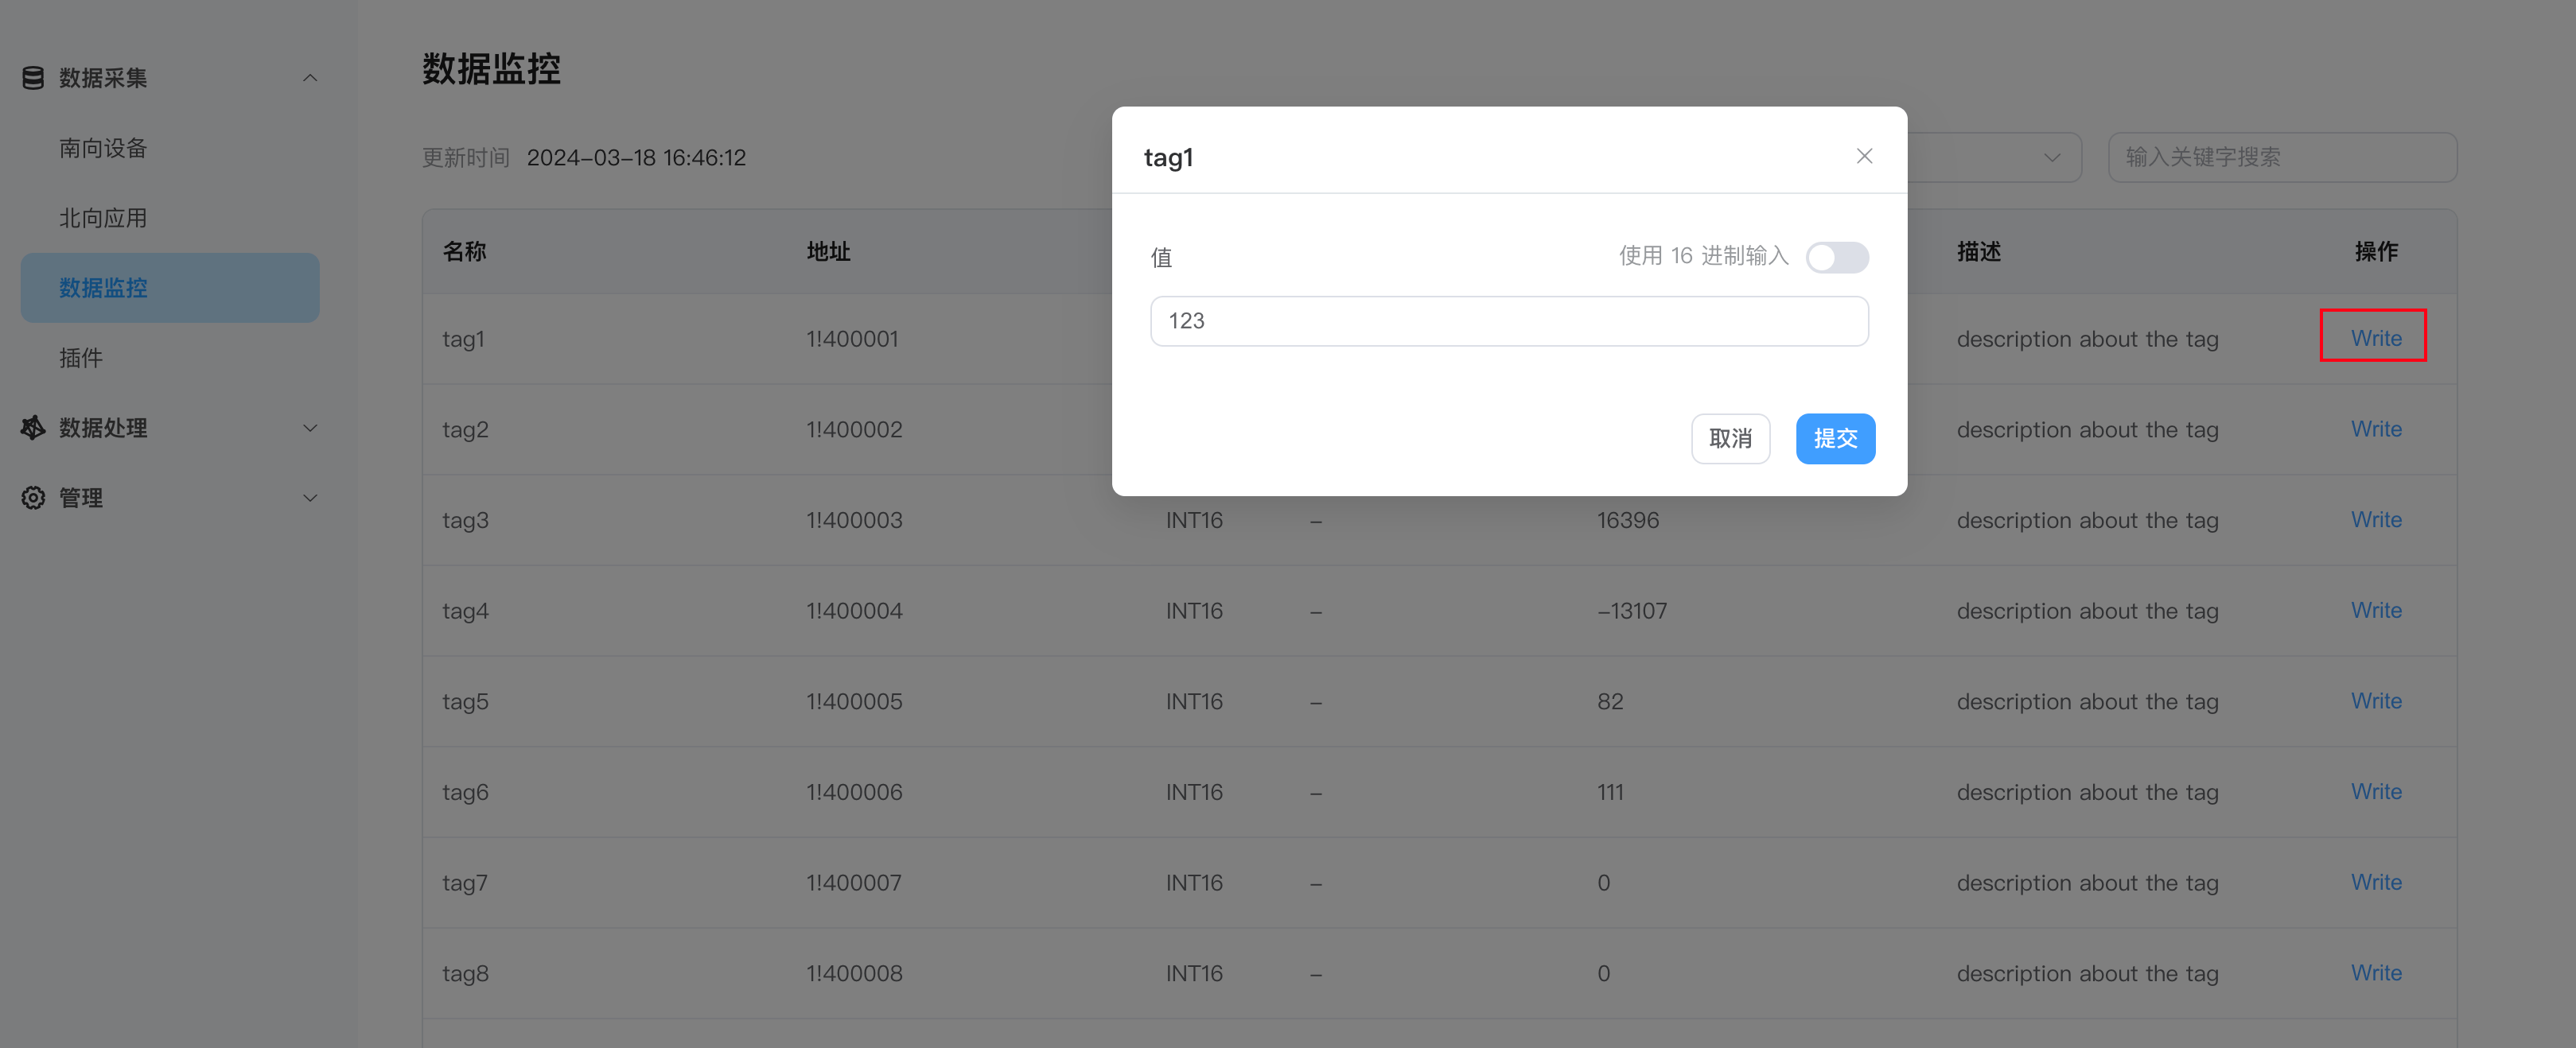Expand the 管理 menu chevron
2576x1048 pixels.
[x=310, y=498]
